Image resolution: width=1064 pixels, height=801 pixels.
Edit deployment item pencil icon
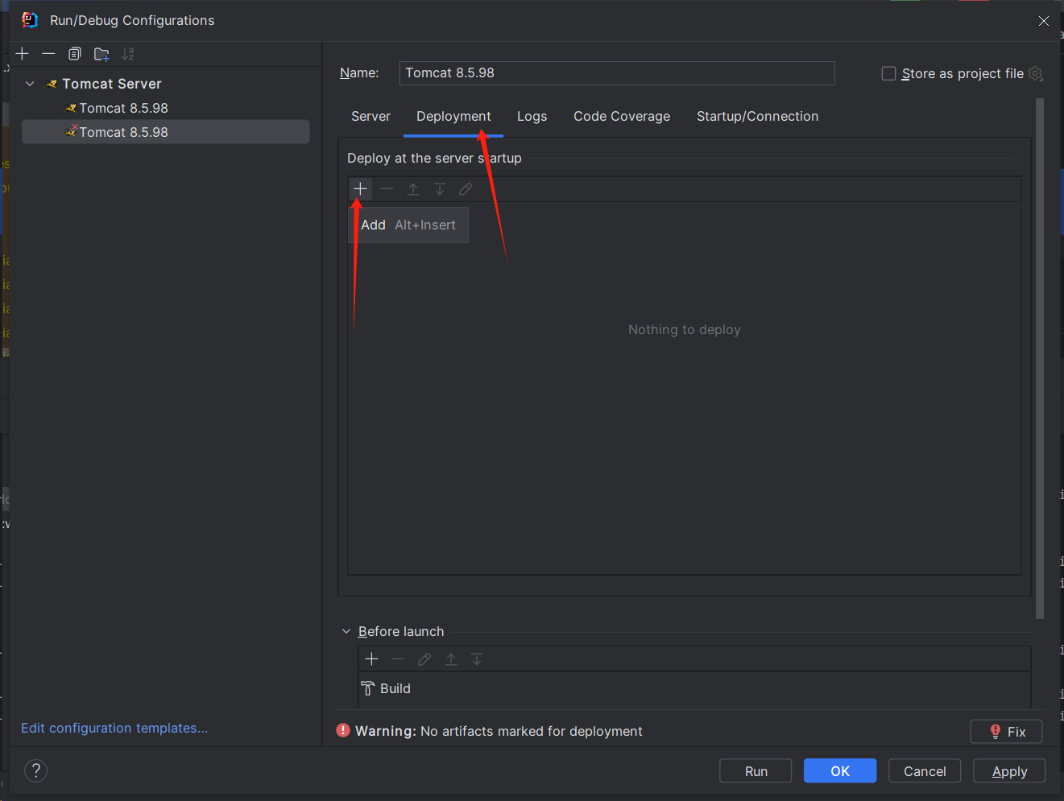(466, 189)
